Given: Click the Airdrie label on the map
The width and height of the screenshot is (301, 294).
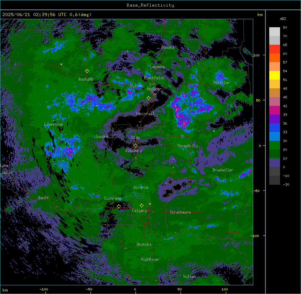Looking at the screenshot, I should [141, 188].
